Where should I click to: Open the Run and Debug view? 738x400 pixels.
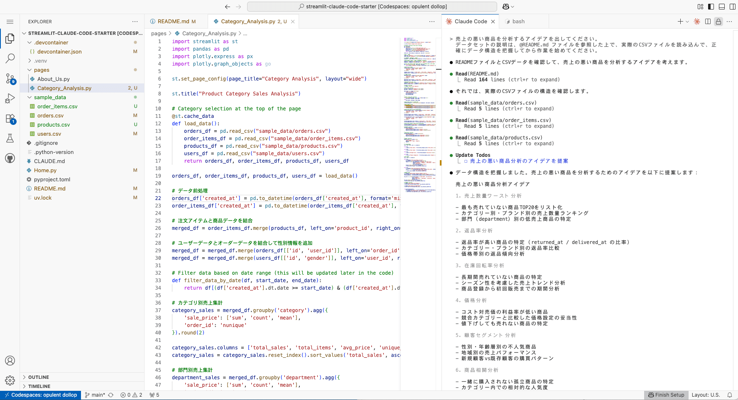coord(10,98)
